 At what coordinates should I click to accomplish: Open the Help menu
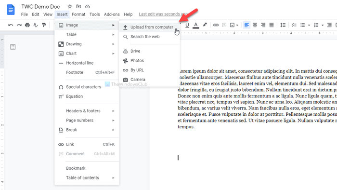(128, 14)
